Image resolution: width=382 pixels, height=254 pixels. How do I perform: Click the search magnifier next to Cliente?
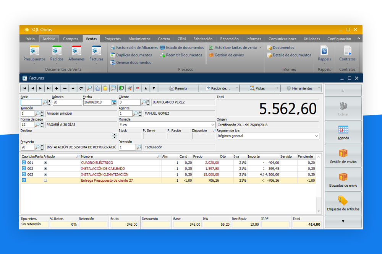tap(143, 103)
